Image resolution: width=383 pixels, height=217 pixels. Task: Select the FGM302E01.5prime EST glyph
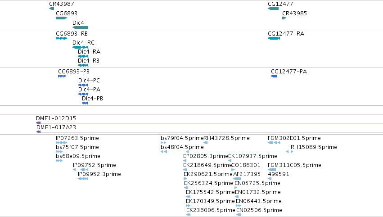274,143
